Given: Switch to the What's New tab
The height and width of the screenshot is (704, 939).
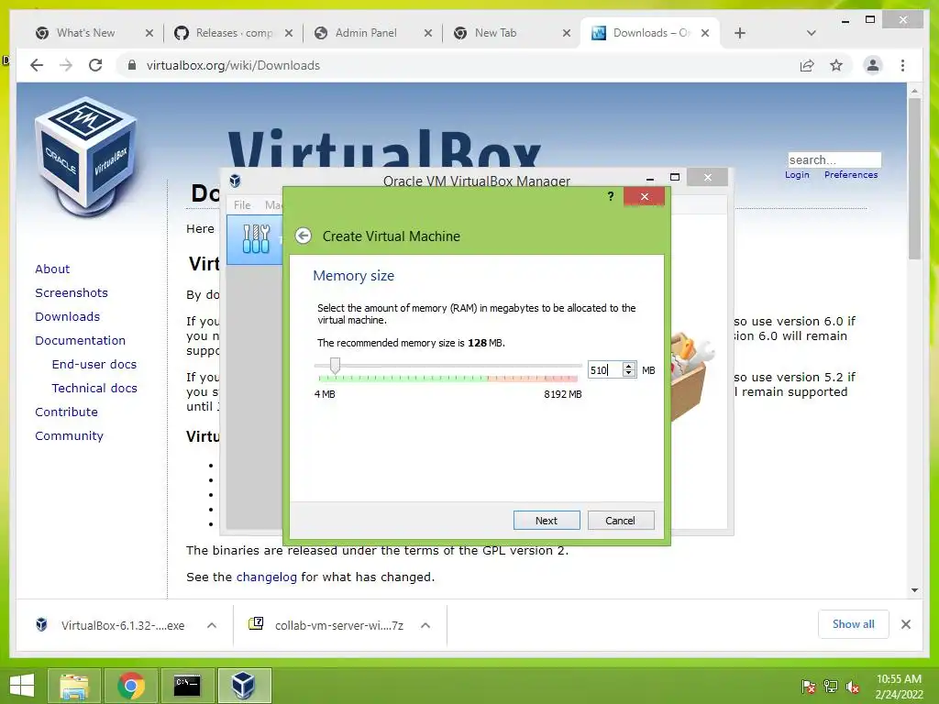Looking at the screenshot, I should coord(85,33).
